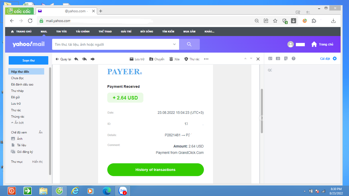Forward this email
The width and height of the screenshot is (349, 196).
(x=93, y=59)
